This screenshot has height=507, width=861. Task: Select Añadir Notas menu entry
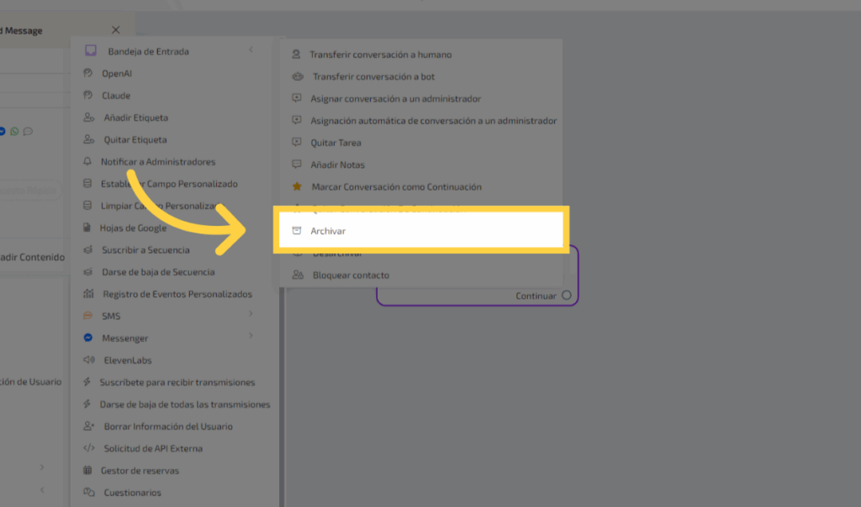click(337, 165)
